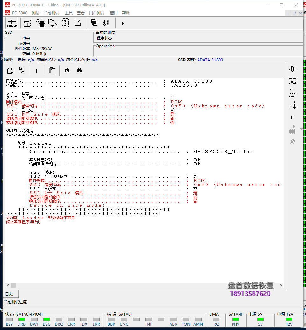
Task: Click the RESET icon in the right sidebar
Action: coord(292,93)
